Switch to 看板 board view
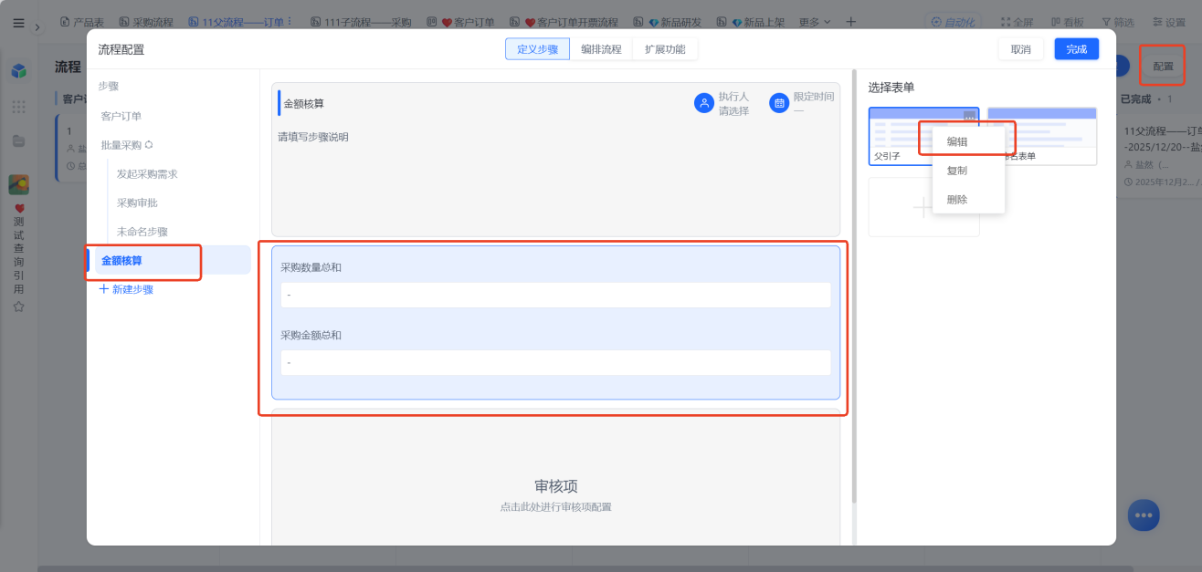Image resolution: width=1202 pixels, height=572 pixels. click(1067, 21)
